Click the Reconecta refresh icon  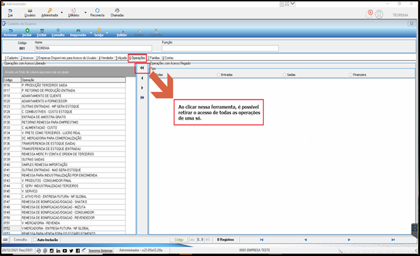pos(97,10)
